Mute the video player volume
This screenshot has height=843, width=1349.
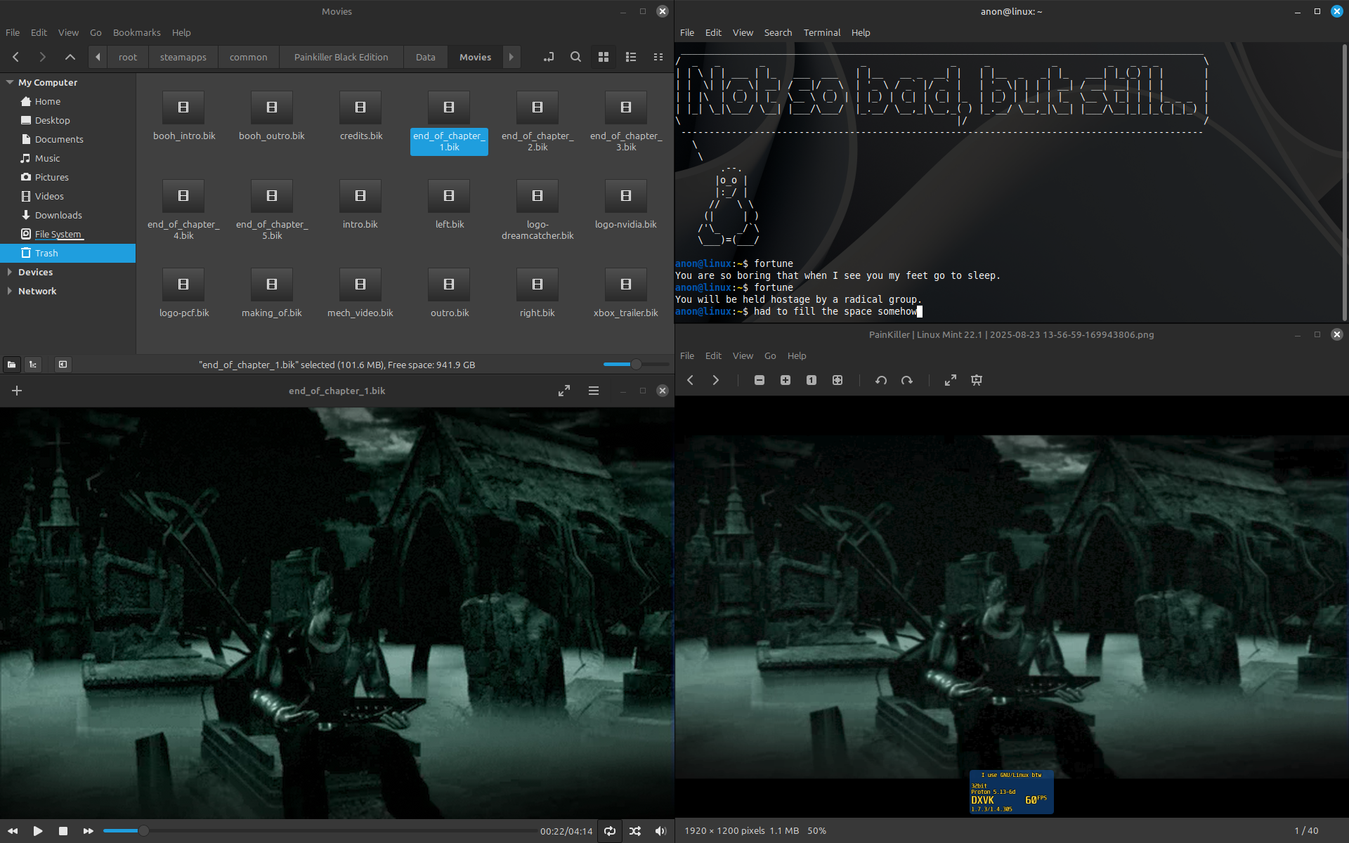click(660, 831)
